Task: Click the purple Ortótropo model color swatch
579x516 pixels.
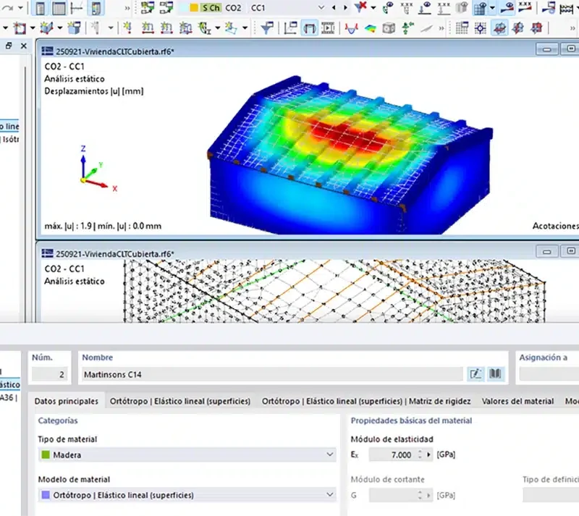Action: click(x=46, y=495)
